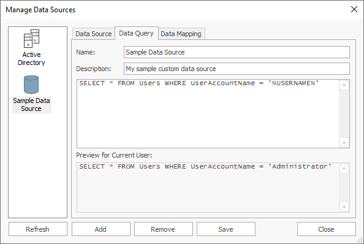Click the preview box scroll up arrow

(344, 169)
